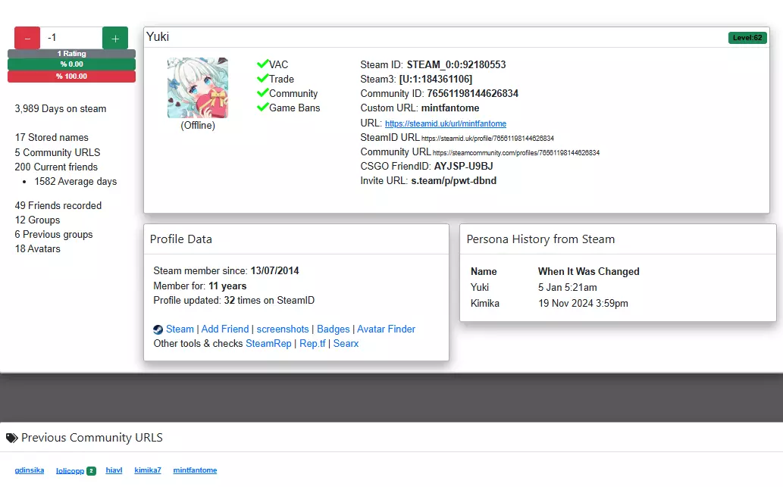This screenshot has height=487, width=783.
Task: Click the Trade status check mark icon
Action: pos(263,78)
